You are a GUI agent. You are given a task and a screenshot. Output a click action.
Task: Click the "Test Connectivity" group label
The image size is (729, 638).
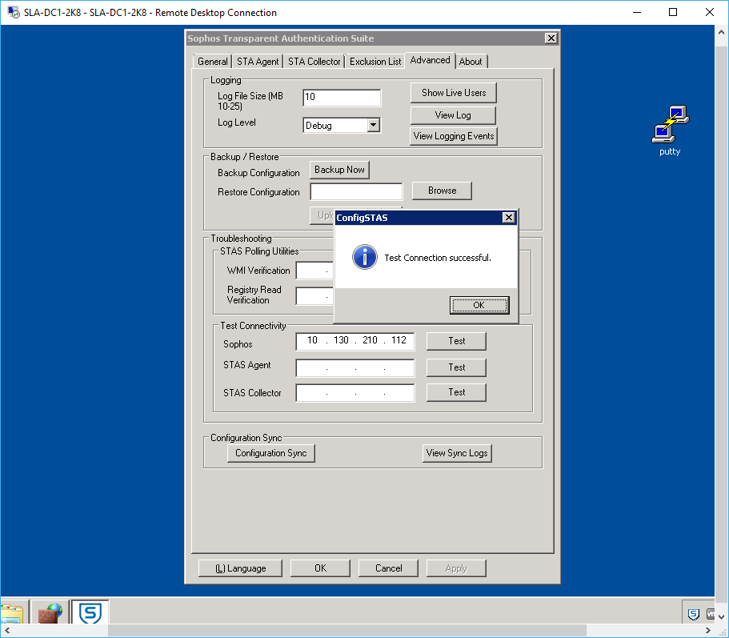[253, 326]
